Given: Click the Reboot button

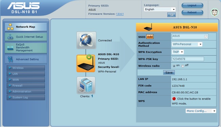Looking at the screenshot, I should click(192, 12).
